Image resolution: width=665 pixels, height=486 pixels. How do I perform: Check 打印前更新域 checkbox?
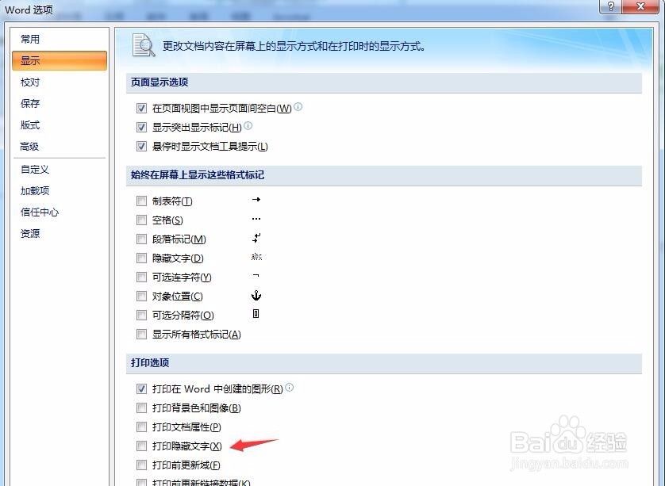(x=142, y=465)
